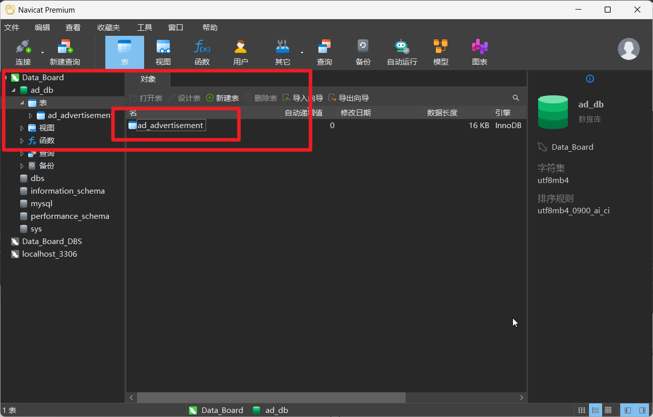653x417 pixels.
Task: Click the 导出向导 button
Action: click(x=349, y=98)
